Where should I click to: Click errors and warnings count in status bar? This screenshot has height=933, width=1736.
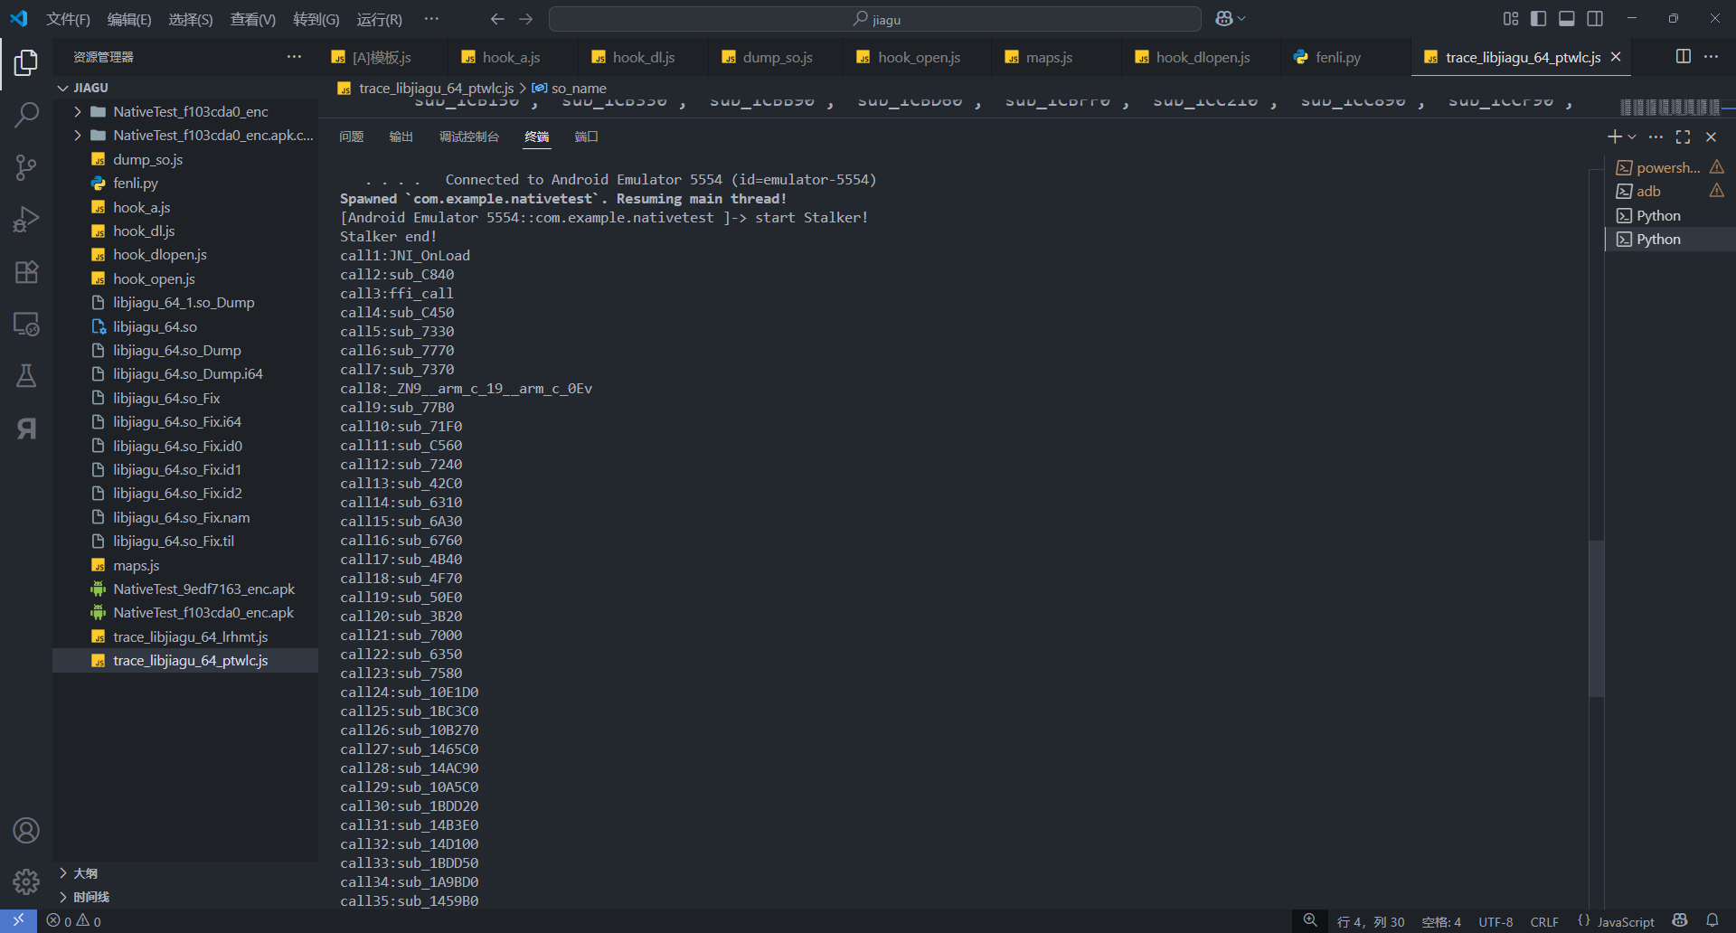(x=74, y=921)
